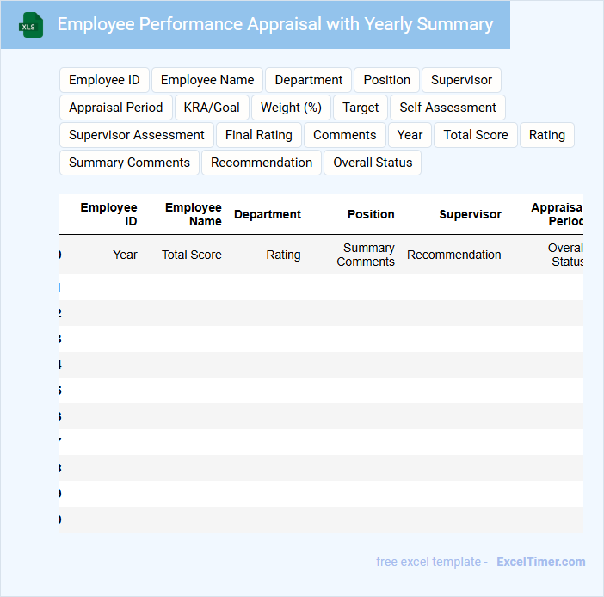This screenshot has width=604, height=597.
Task: Choose the Supervisor Assessment tag
Action: [x=137, y=135]
